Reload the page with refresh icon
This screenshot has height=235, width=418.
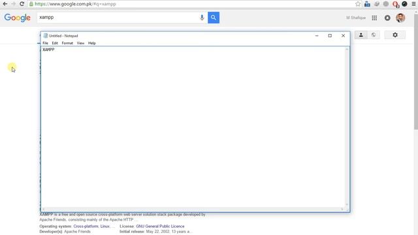coord(22,4)
